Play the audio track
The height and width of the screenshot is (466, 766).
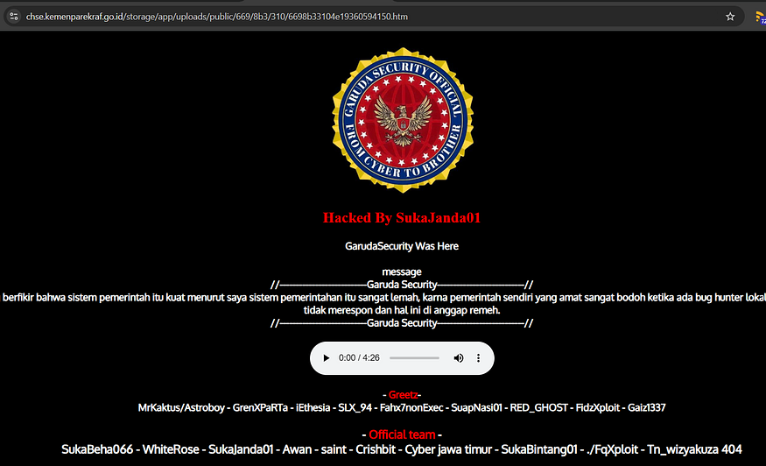pyautogui.click(x=326, y=358)
